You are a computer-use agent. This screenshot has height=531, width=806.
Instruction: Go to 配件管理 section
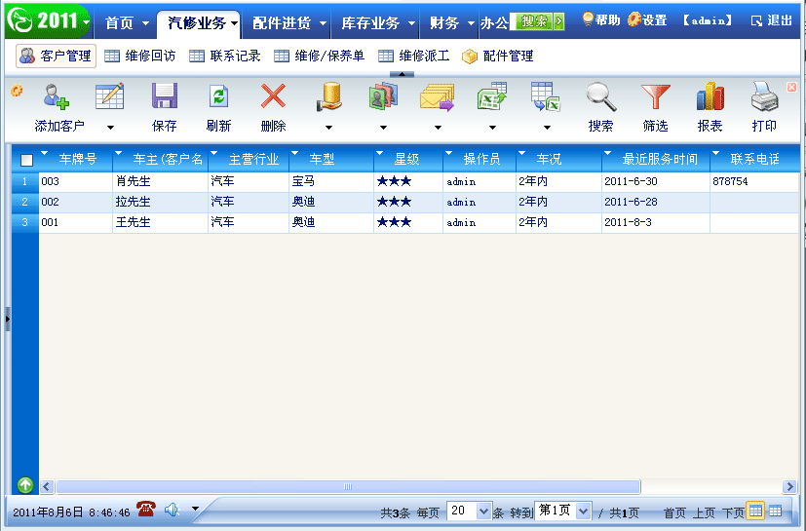tap(498, 57)
